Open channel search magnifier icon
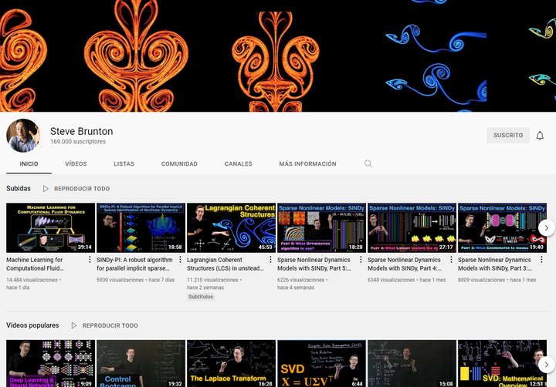 368,163
